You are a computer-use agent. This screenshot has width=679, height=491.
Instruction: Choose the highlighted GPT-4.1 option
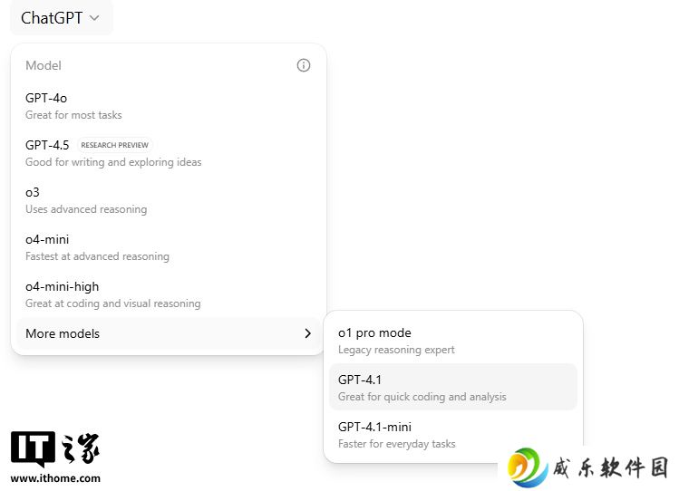click(x=453, y=388)
